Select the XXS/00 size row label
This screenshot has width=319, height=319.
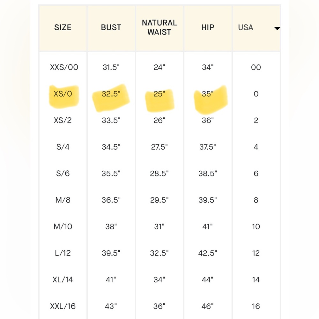64,67
